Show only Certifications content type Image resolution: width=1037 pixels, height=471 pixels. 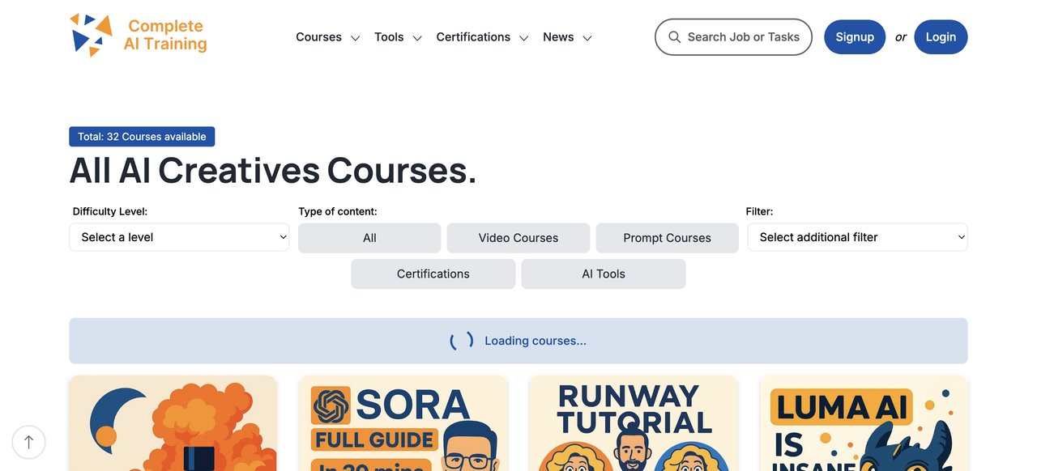[x=433, y=274]
